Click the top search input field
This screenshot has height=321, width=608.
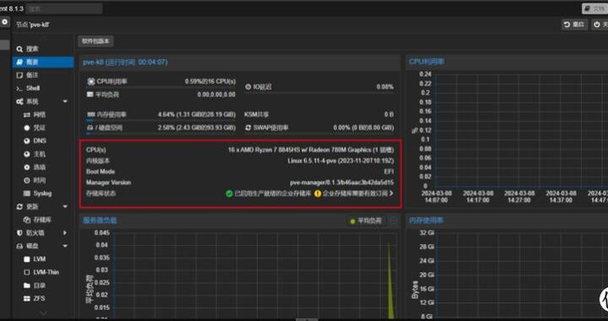pos(64,8)
